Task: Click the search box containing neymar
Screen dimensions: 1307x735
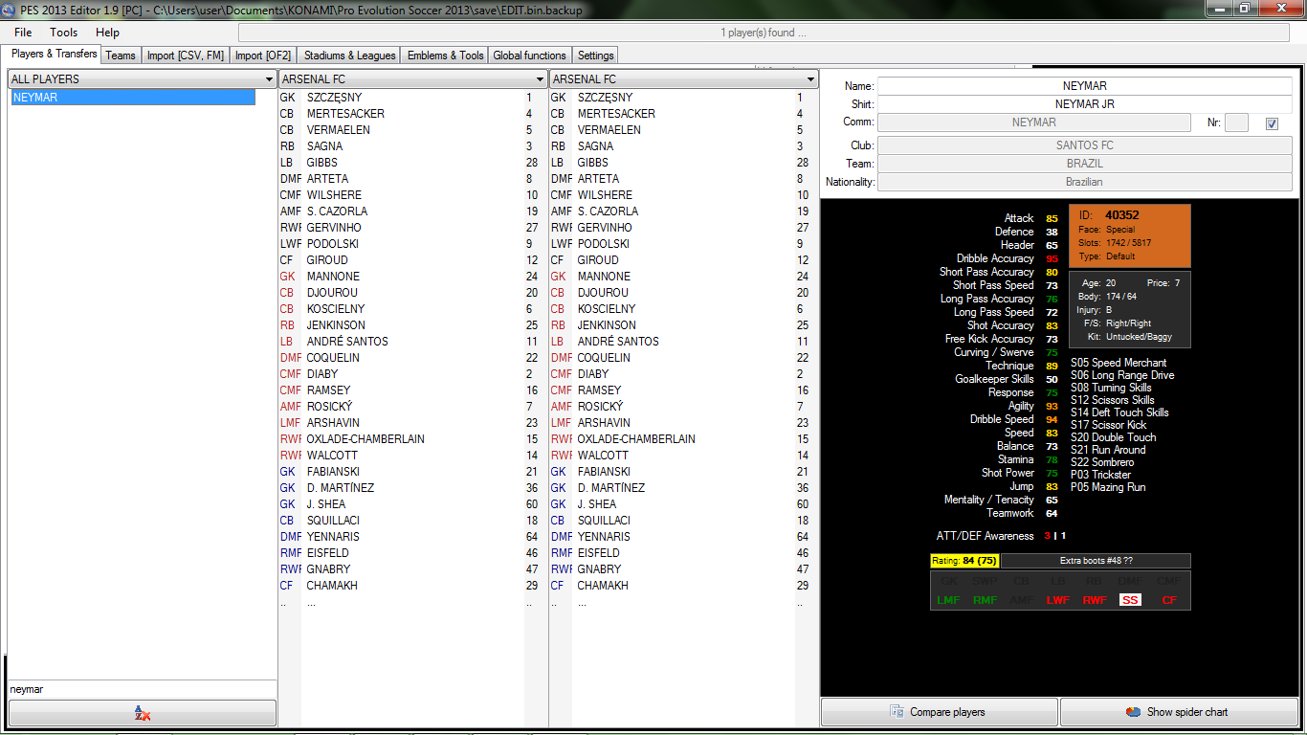Action: click(142, 689)
